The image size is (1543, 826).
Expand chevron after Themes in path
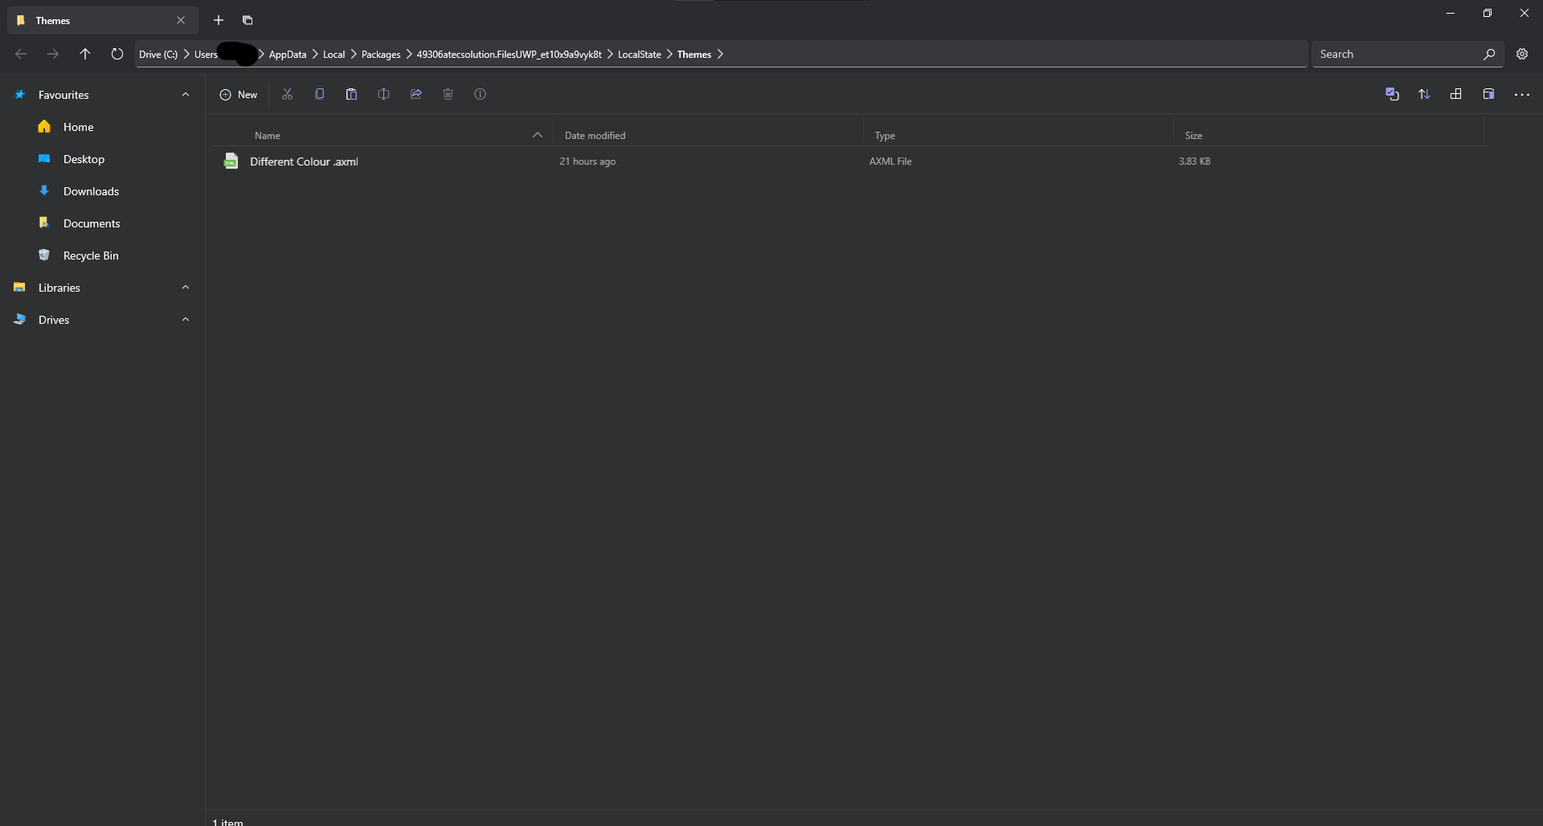pyautogui.click(x=720, y=54)
